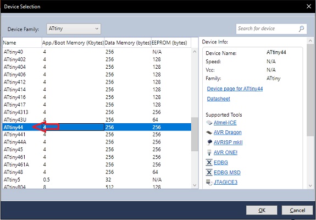
Task: Click the Device Info scrollbar thumb
Action: [311, 90]
